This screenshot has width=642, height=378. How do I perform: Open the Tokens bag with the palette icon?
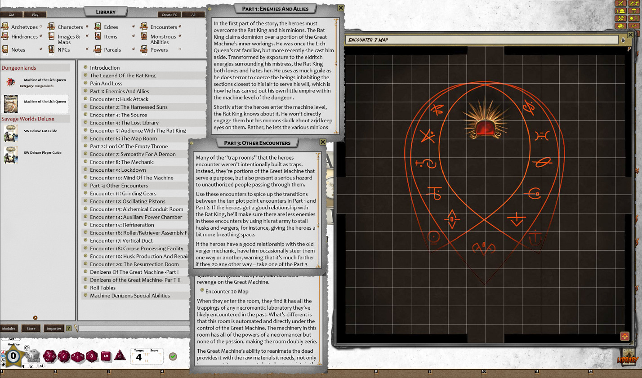pyautogui.click(x=620, y=26)
